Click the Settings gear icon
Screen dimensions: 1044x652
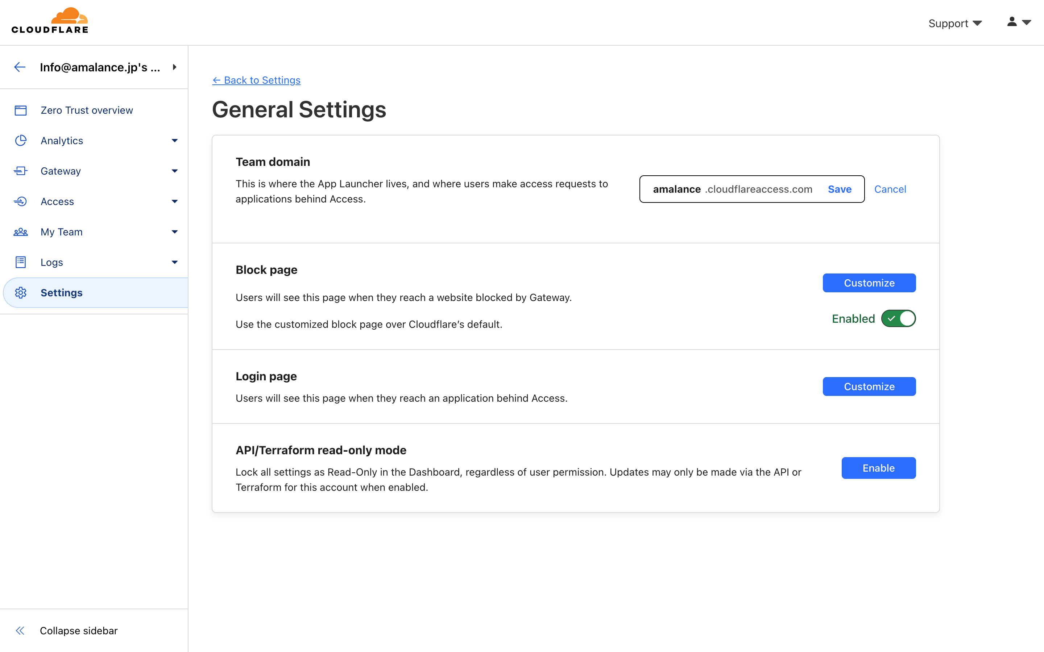click(21, 293)
